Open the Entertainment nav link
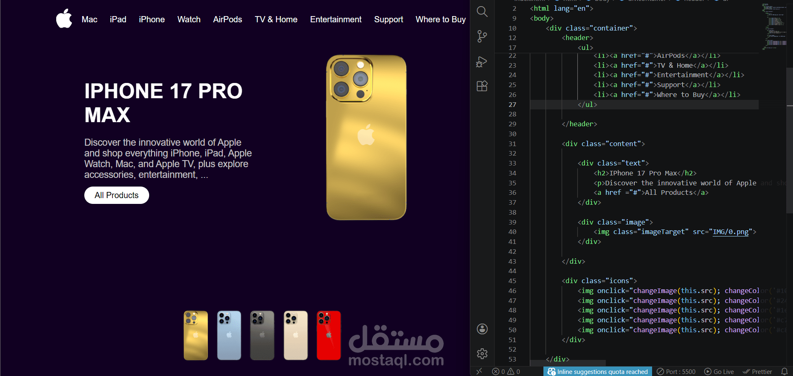 point(336,19)
